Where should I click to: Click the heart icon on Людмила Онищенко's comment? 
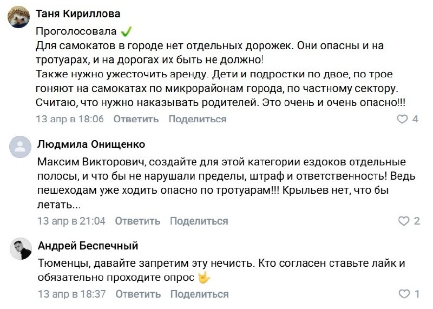(x=403, y=221)
